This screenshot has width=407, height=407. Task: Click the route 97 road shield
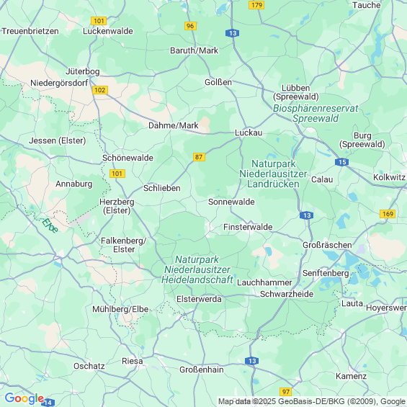point(285,391)
